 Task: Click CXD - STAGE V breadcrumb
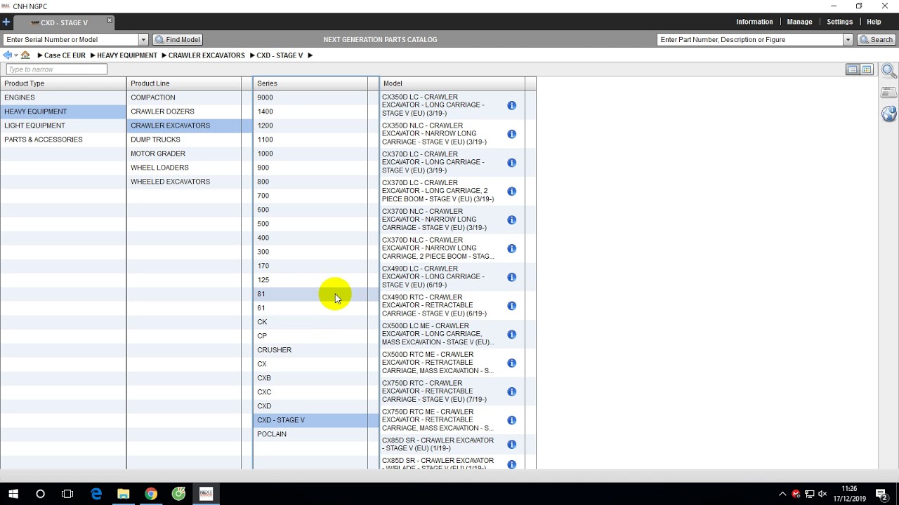tap(280, 55)
